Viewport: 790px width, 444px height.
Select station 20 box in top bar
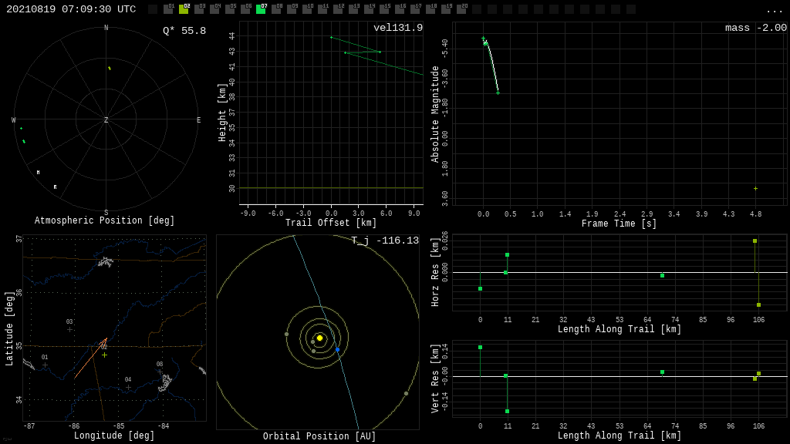461,9
